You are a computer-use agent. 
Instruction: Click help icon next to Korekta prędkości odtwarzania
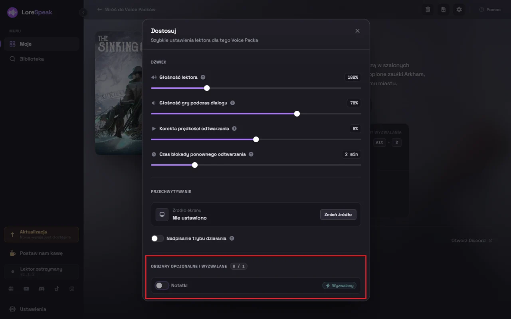(234, 129)
